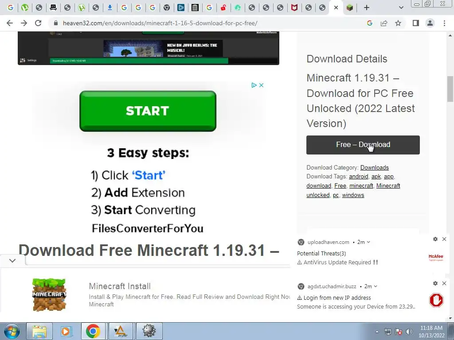454x340 pixels.
Task: Open the Windows Start menu
Action: (12, 331)
